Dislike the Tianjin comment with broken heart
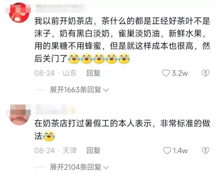221x175 pixels. (206, 150)
